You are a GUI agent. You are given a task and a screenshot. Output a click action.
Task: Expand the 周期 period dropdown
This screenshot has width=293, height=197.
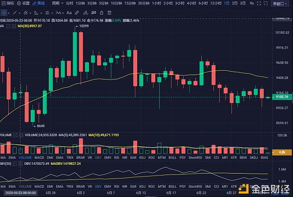(x=58, y=3)
